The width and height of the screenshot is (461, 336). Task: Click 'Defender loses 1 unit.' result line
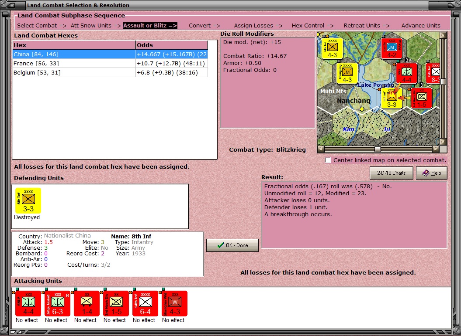pos(296,207)
